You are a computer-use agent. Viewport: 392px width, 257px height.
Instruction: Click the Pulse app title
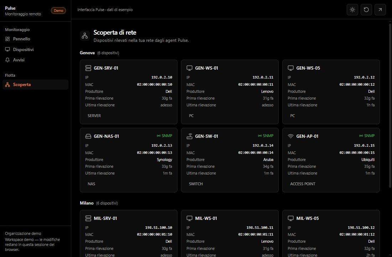click(10, 8)
